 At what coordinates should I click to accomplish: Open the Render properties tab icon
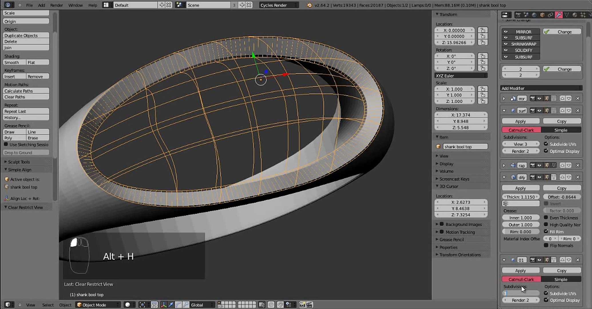(x=518, y=15)
